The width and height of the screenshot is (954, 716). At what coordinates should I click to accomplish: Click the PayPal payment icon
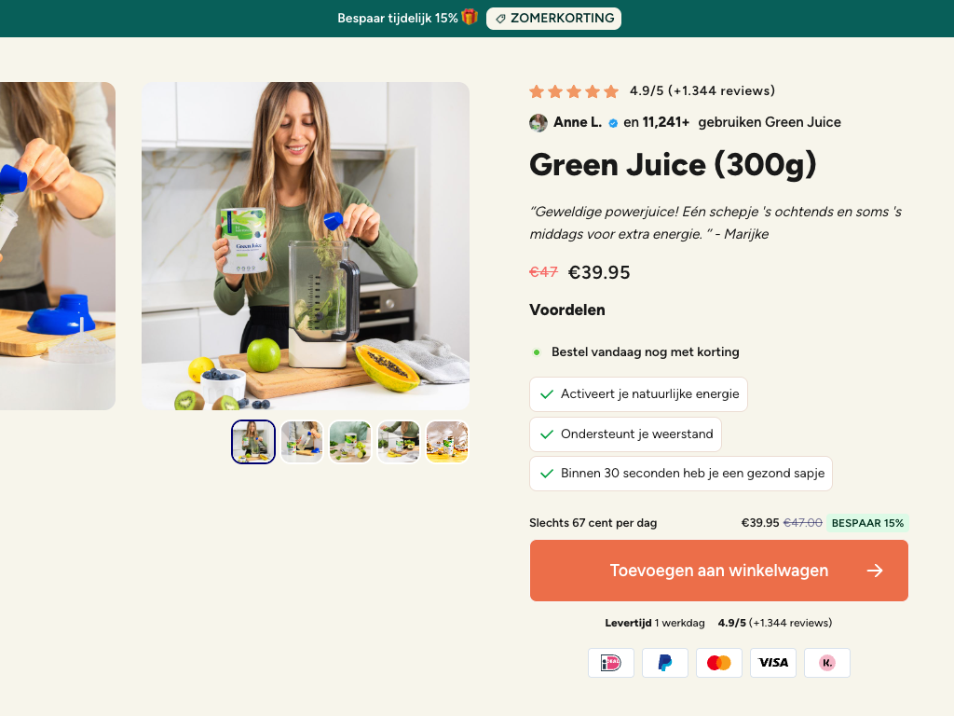[665, 663]
